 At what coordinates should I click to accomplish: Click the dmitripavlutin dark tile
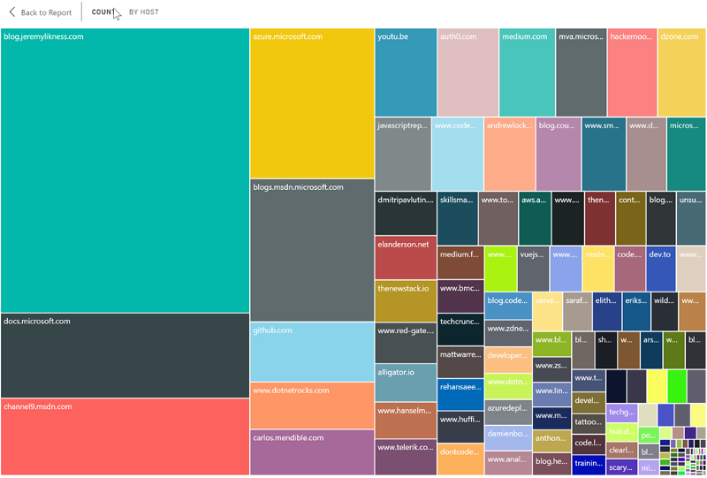(x=406, y=213)
